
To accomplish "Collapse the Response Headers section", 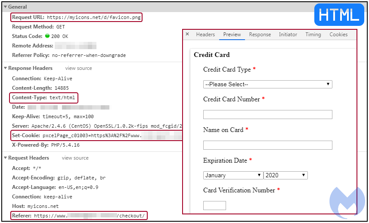I will coord(6,68).
